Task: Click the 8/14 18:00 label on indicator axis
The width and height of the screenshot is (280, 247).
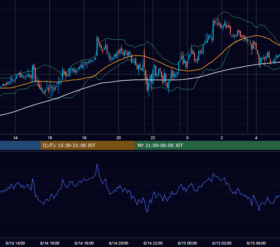Action: pos(84,243)
